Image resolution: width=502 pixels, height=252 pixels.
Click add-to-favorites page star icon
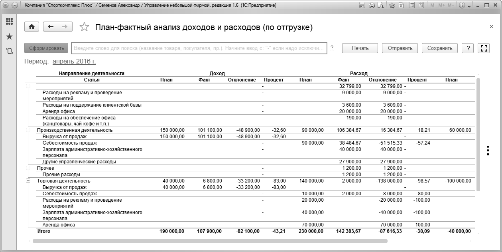tap(401, 6)
